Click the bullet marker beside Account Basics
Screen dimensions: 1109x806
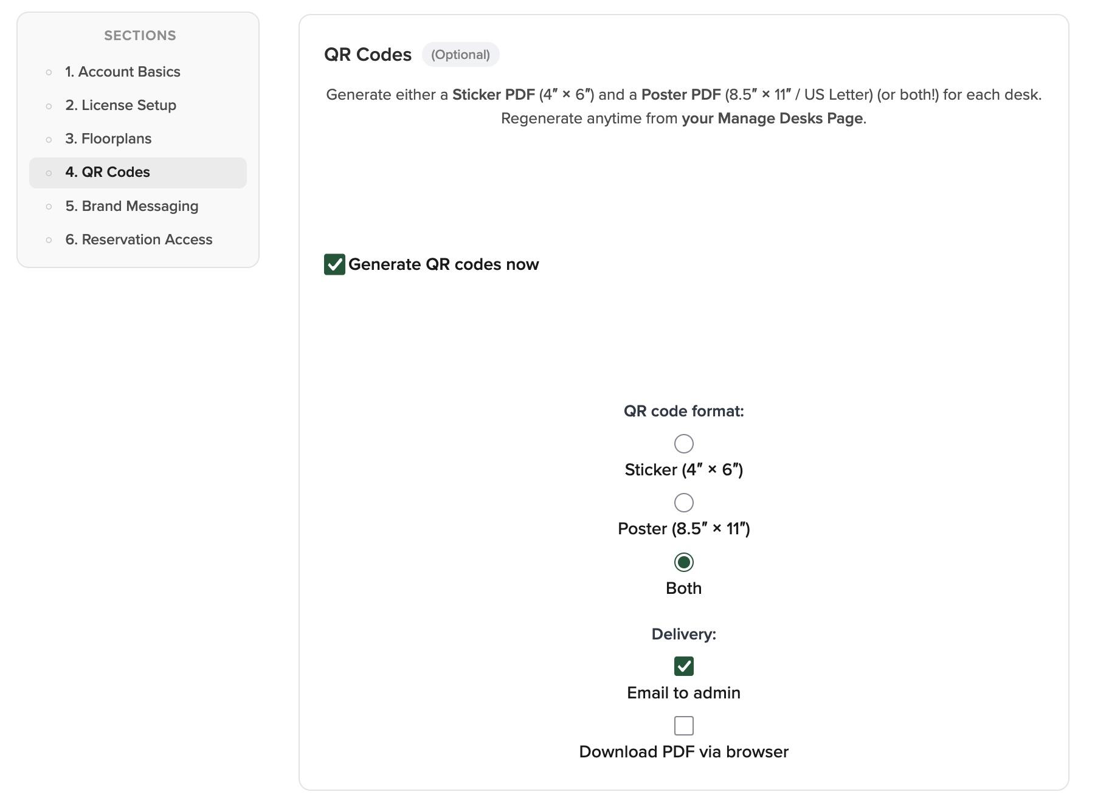click(49, 72)
